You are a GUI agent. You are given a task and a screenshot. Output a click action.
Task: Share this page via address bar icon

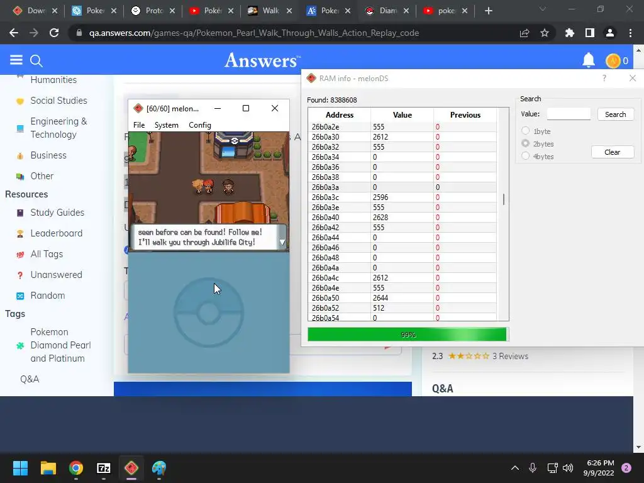pos(525,33)
